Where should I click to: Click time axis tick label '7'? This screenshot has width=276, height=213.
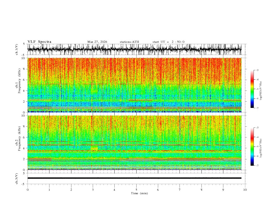pyautogui.click(x=180, y=190)
